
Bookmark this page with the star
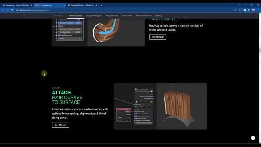tap(239, 10)
